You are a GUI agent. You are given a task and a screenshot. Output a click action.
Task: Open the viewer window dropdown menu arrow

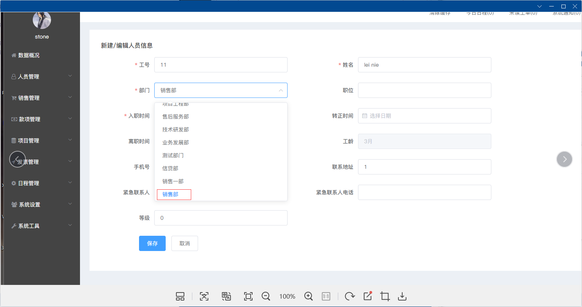539,6
